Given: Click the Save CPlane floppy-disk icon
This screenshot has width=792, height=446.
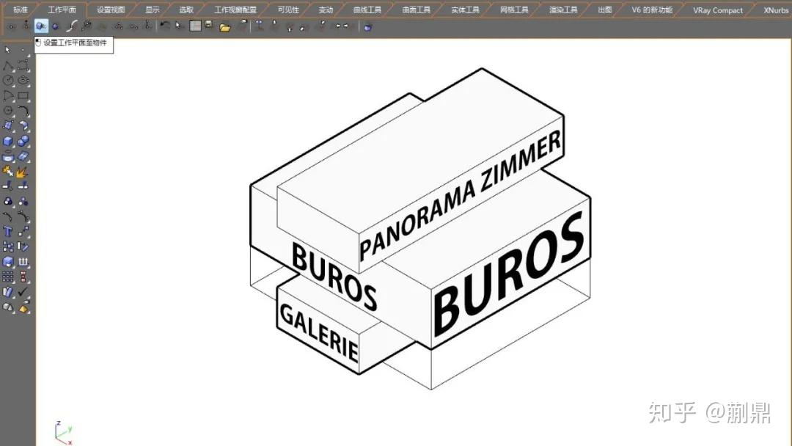Looking at the screenshot, I should point(208,24).
